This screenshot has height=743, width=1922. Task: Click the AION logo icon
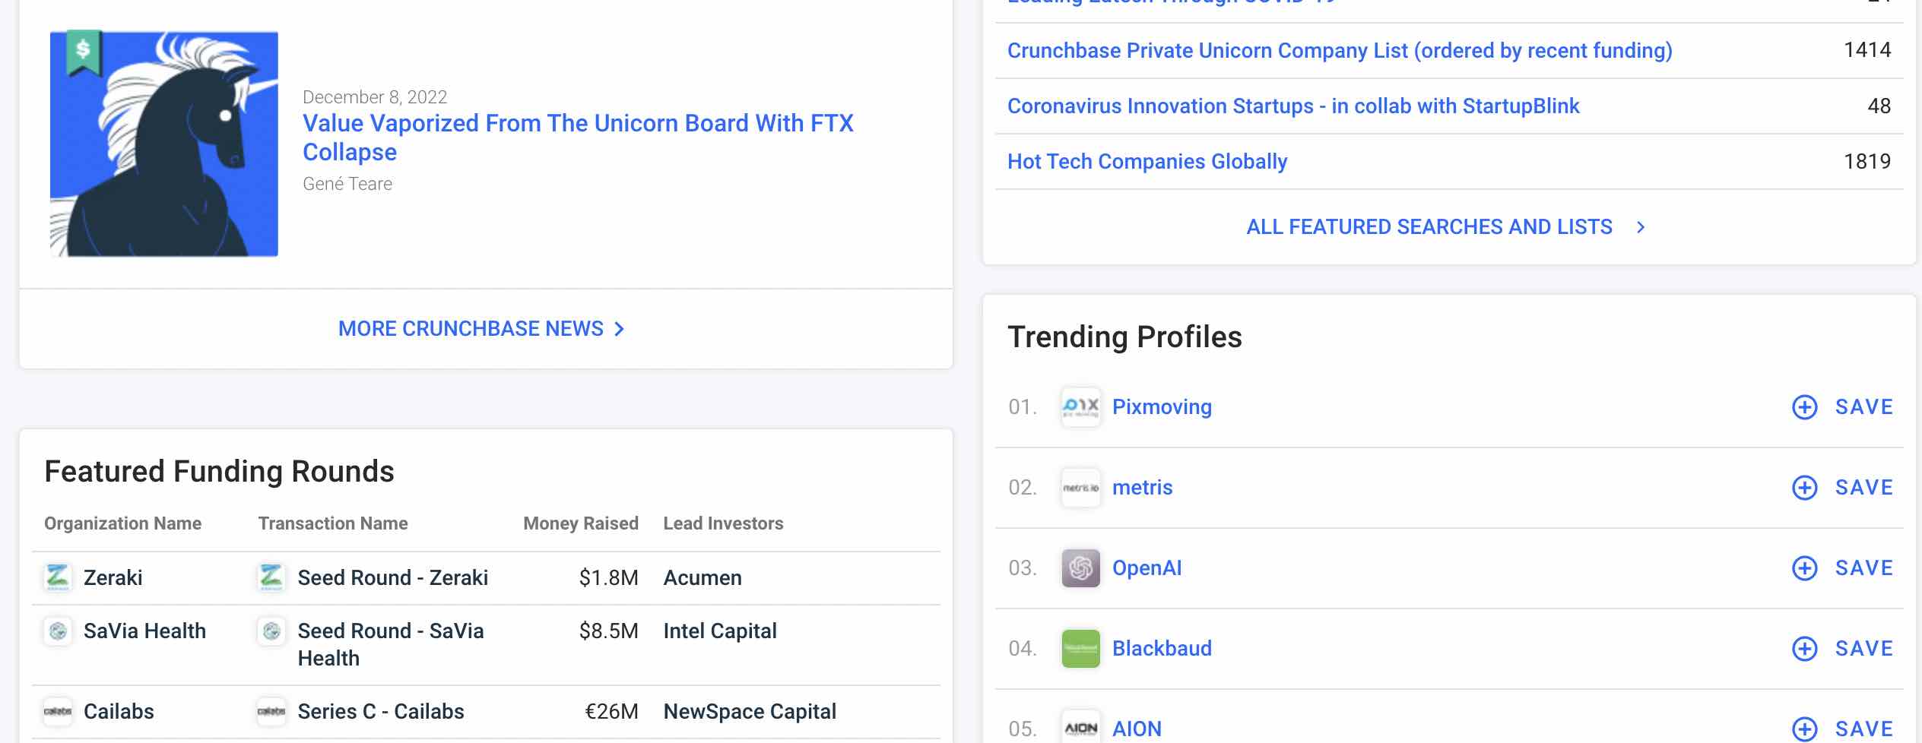[x=1080, y=728]
